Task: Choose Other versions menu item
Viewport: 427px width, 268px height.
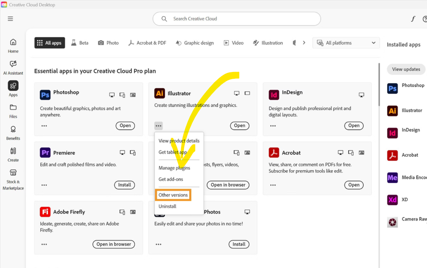Action: pyautogui.click(x=173, y=195)
